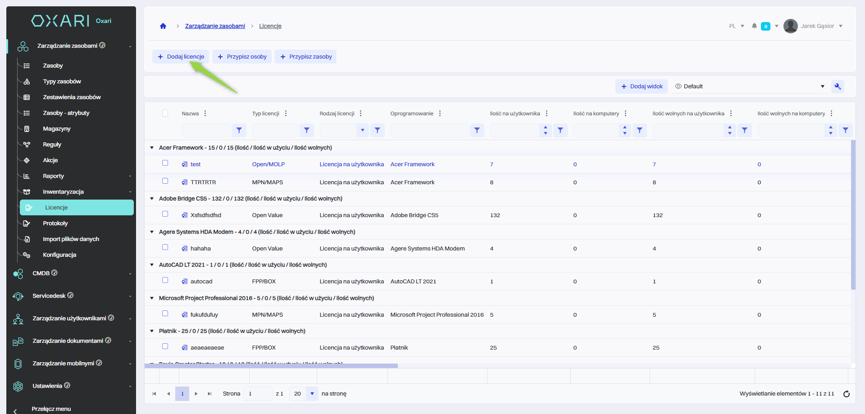Open the items per page dropdown

coord(312,394)
